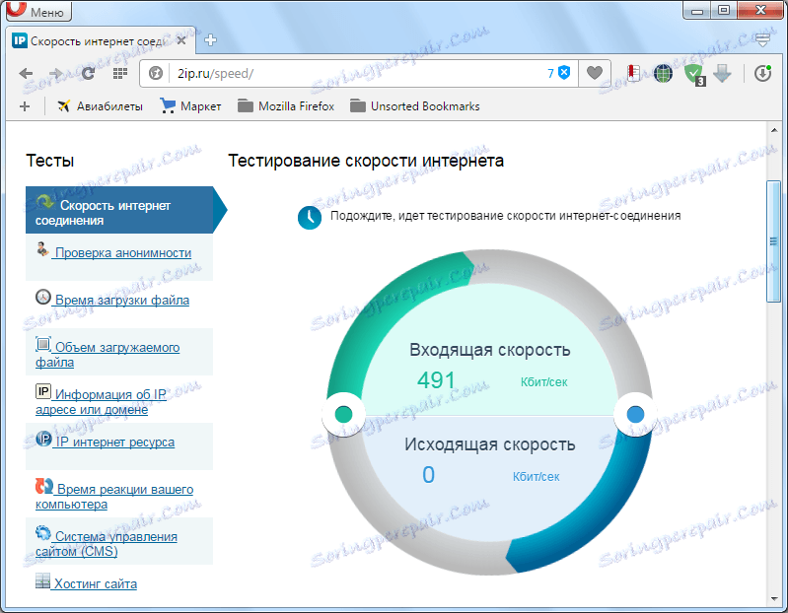Open Время реакции вашего компьютера link
Screen dimensions: 788x613
(x=114, y=497)
